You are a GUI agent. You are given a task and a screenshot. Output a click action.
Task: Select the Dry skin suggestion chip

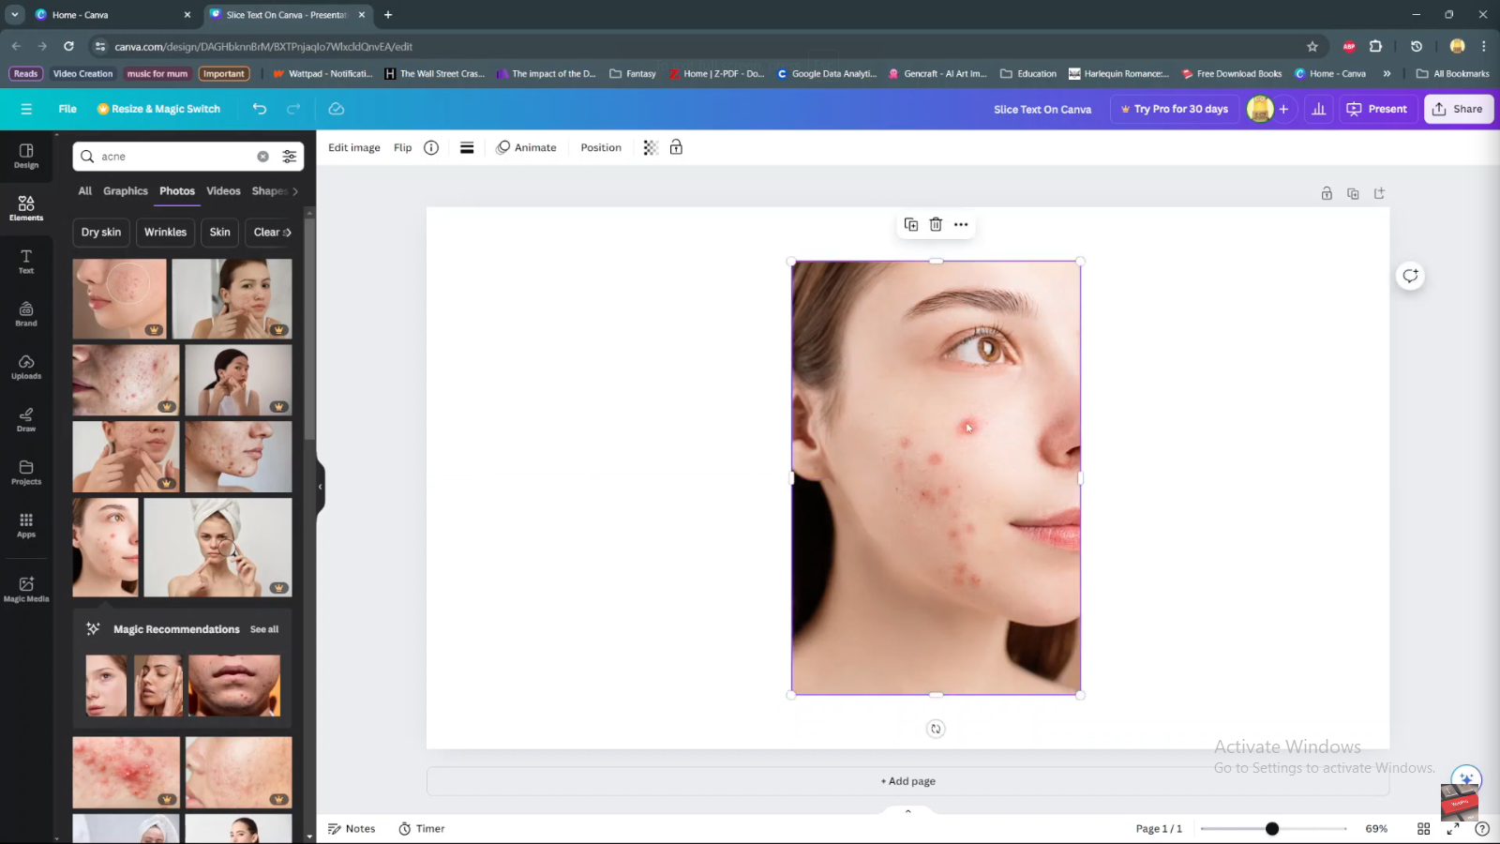(101, 233)
